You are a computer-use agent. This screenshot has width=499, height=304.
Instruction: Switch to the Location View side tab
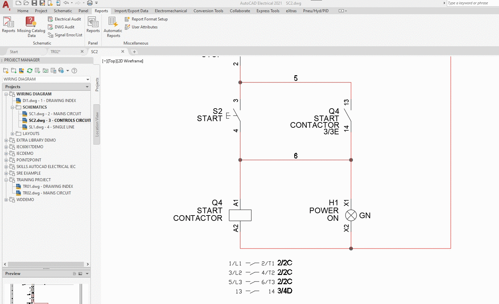[x=97, y=124]
